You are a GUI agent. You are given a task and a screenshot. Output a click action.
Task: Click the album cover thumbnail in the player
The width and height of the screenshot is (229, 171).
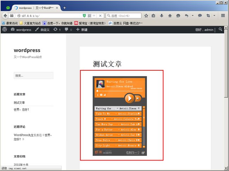100,84
